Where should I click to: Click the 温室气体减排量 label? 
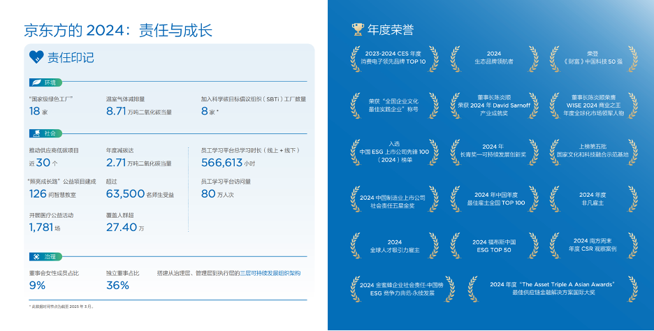click(x=126, y=99)
